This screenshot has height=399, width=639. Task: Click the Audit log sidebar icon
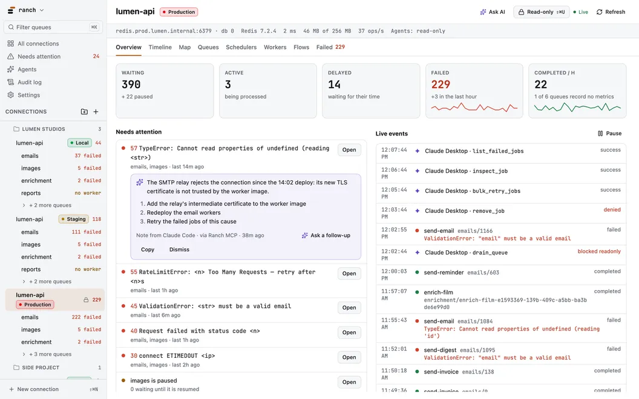point(11,82)
